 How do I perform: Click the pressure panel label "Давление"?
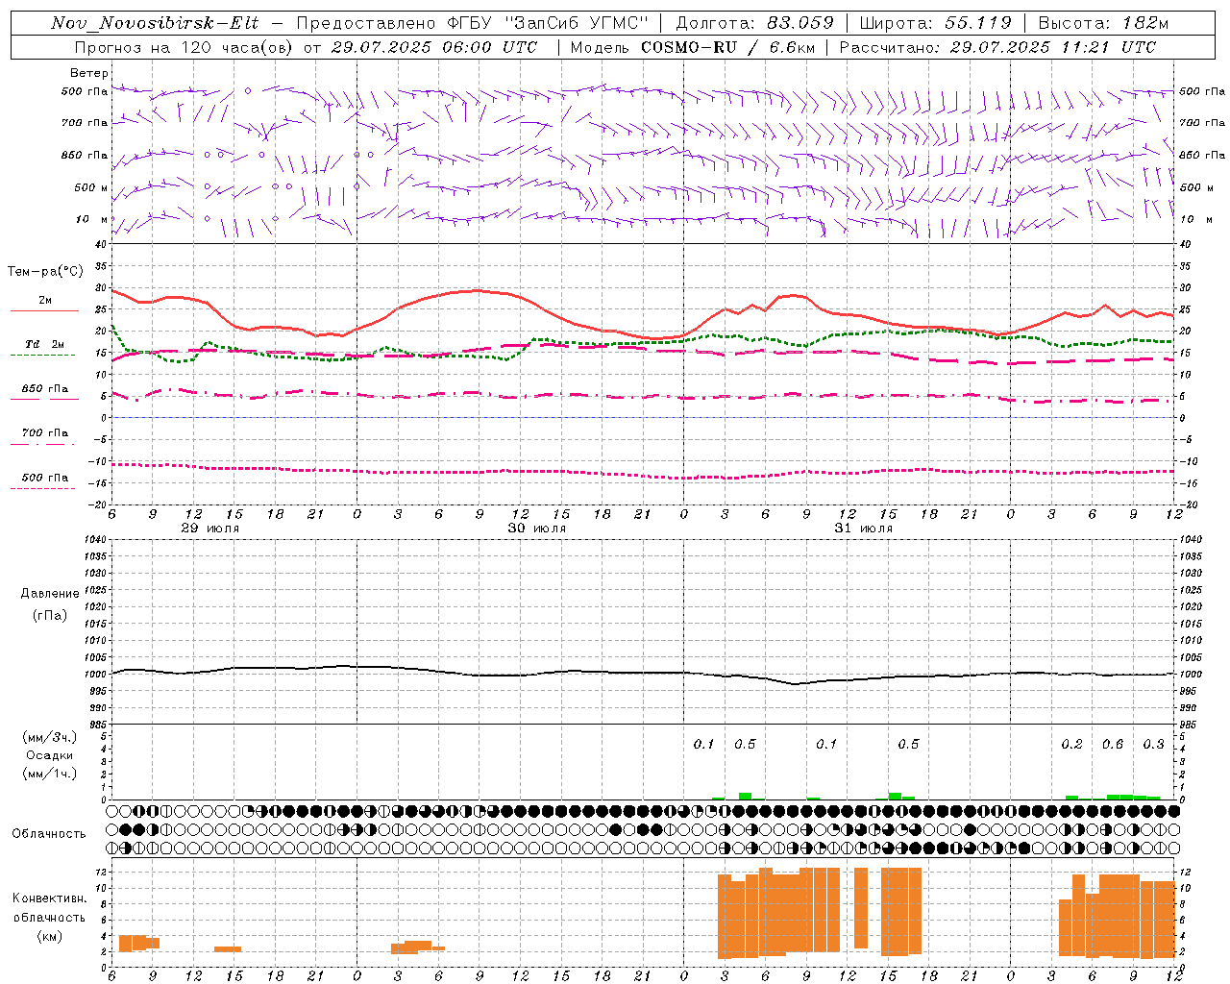(50, 594)
